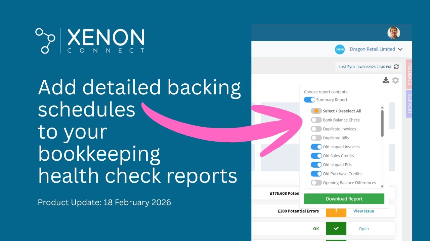Enable the Opening Balance Differences toggle

tap(316, 183)
